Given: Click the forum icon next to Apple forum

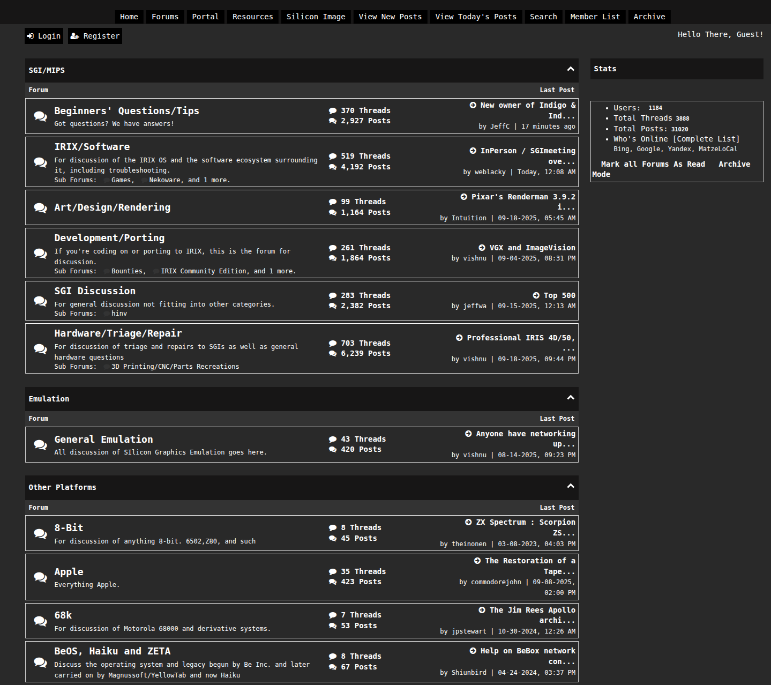Looking at the screenshot, I should coord(40,577).
